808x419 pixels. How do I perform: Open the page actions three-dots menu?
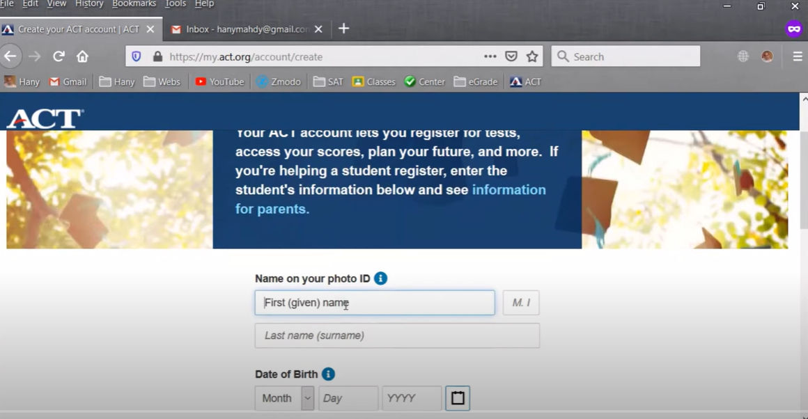pyautogui.click(x=490, y=56)
